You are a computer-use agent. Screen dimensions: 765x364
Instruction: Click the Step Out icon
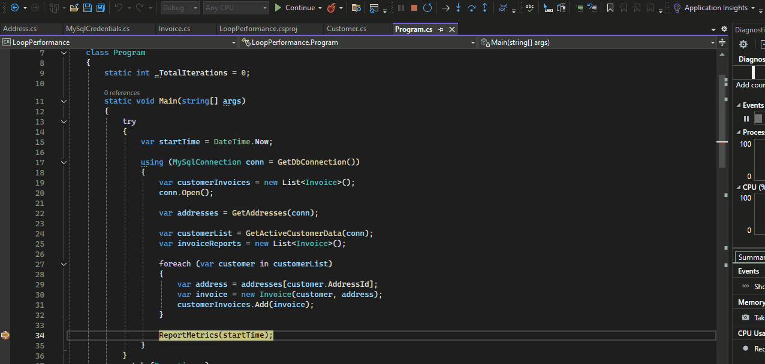tap(485, 8)
